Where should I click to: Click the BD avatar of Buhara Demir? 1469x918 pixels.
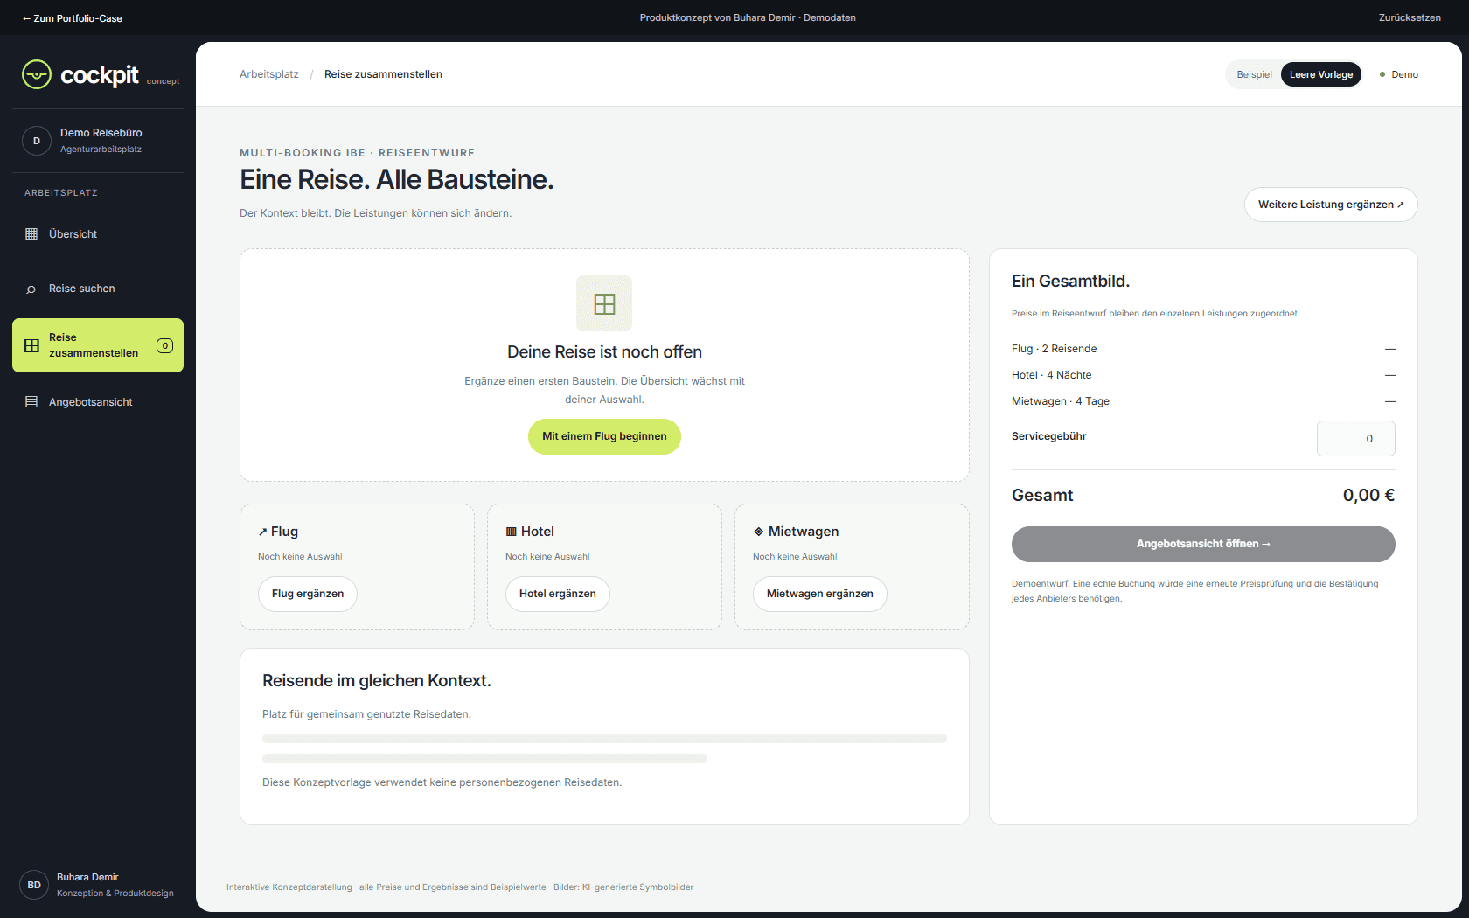34,885
